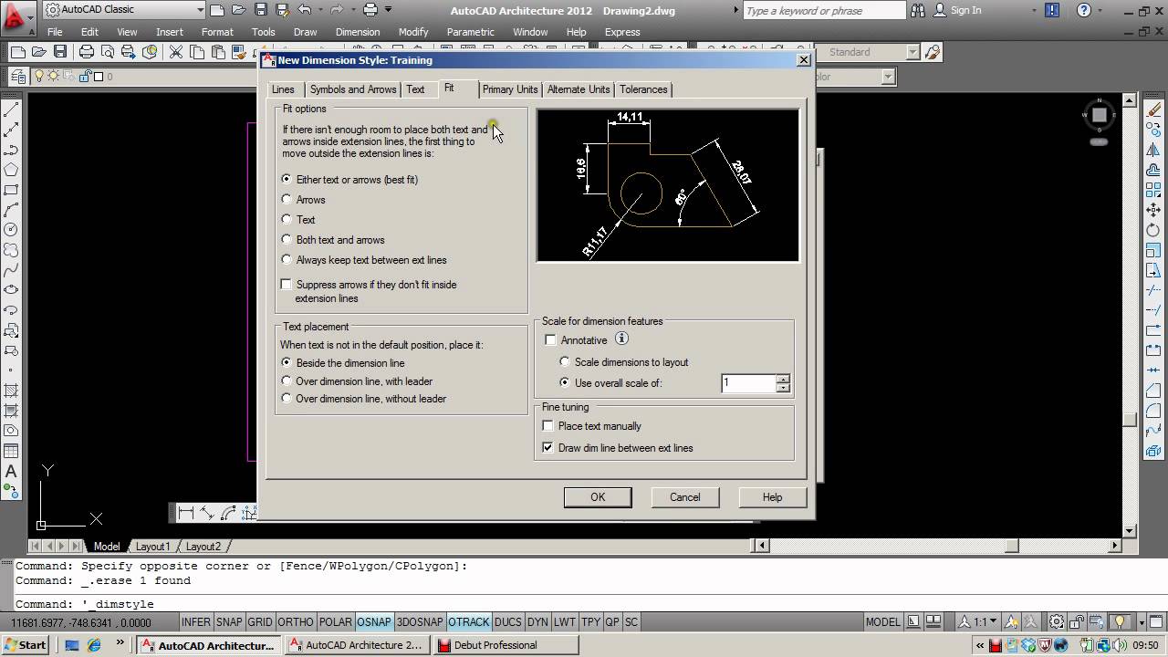Click Plot Preview icon in Standard toolbar
The width and height of the screenshot is (1168, 657).
[x=108, y=52]
